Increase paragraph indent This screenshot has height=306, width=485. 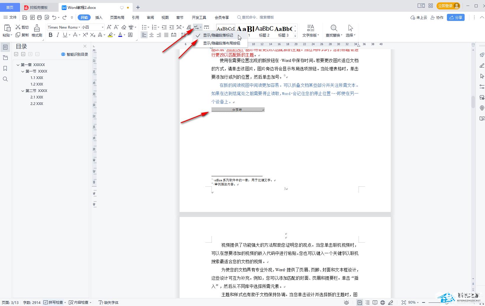pos(172,27)
